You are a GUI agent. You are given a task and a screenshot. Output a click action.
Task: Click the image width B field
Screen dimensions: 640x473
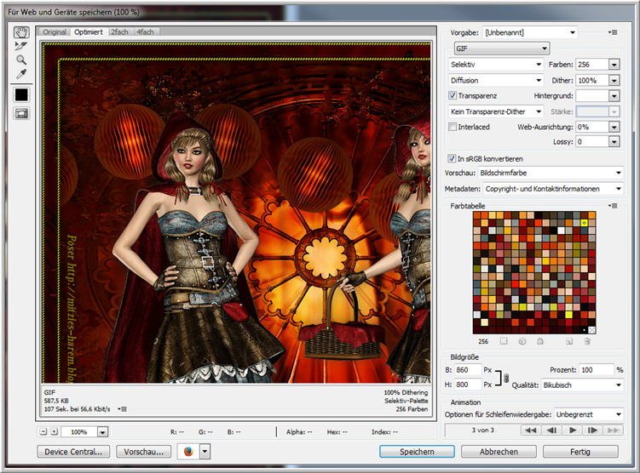468,370
